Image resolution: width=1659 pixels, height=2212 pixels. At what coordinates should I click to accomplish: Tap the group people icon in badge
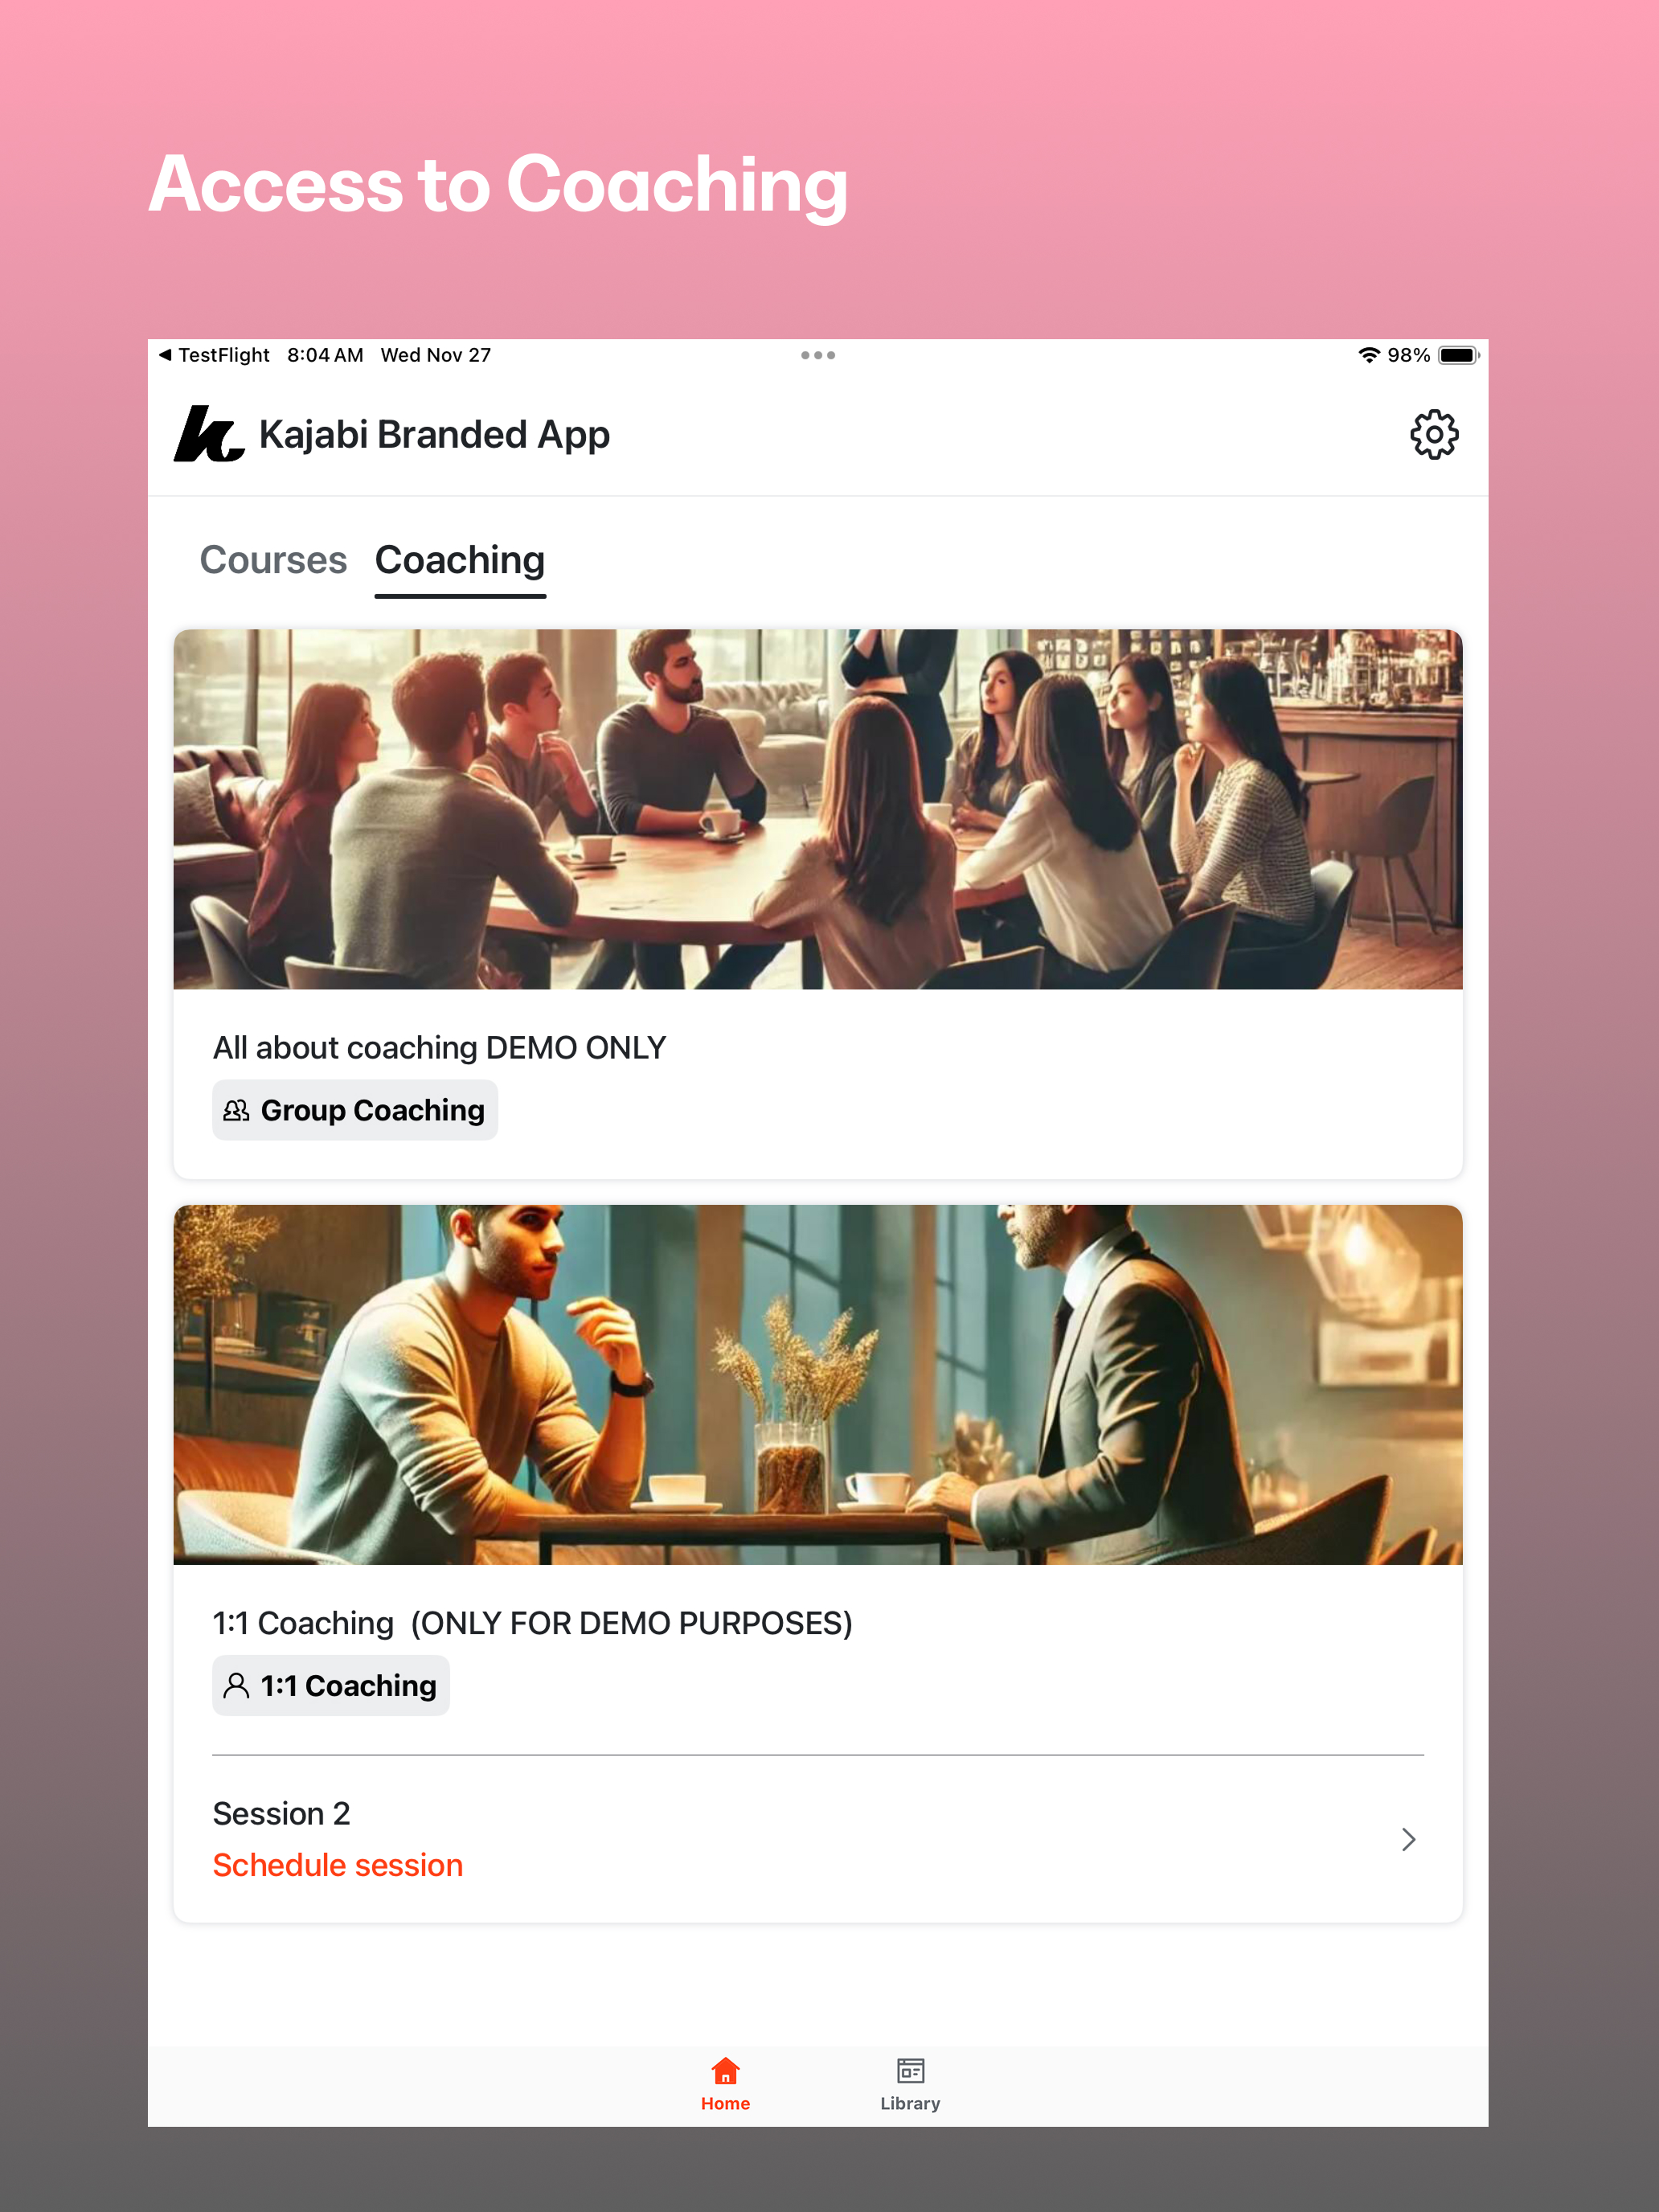[236, 1110]
